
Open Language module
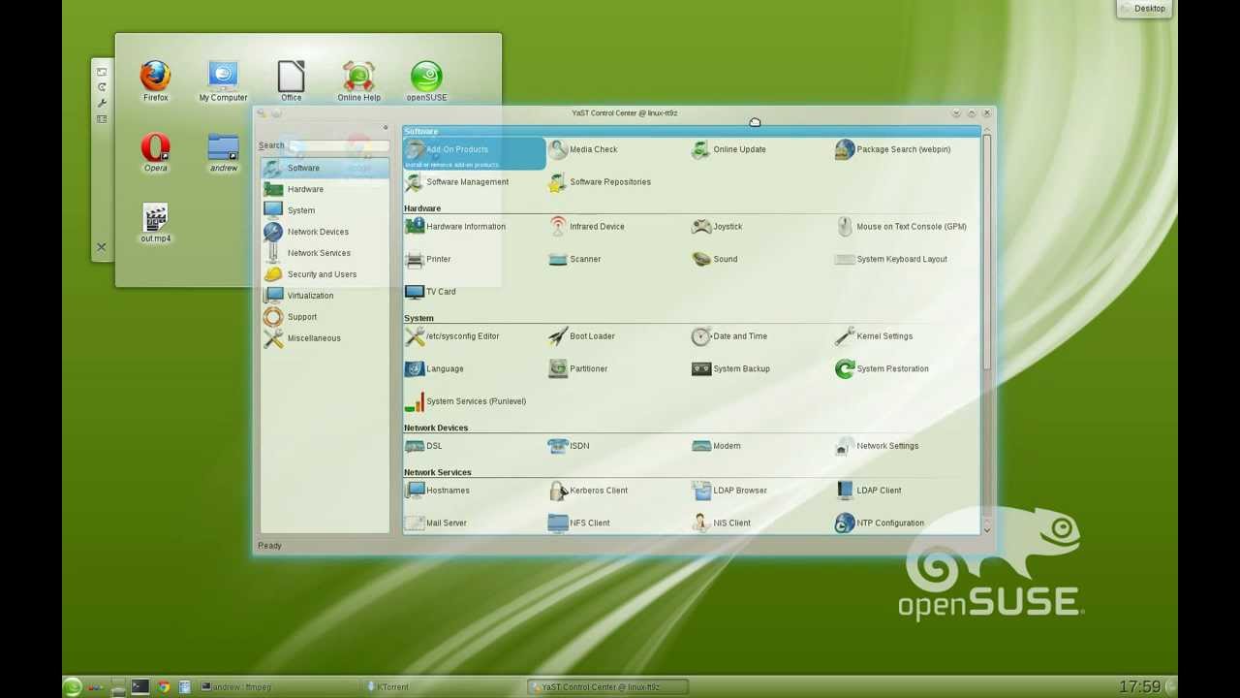[434, 369]
